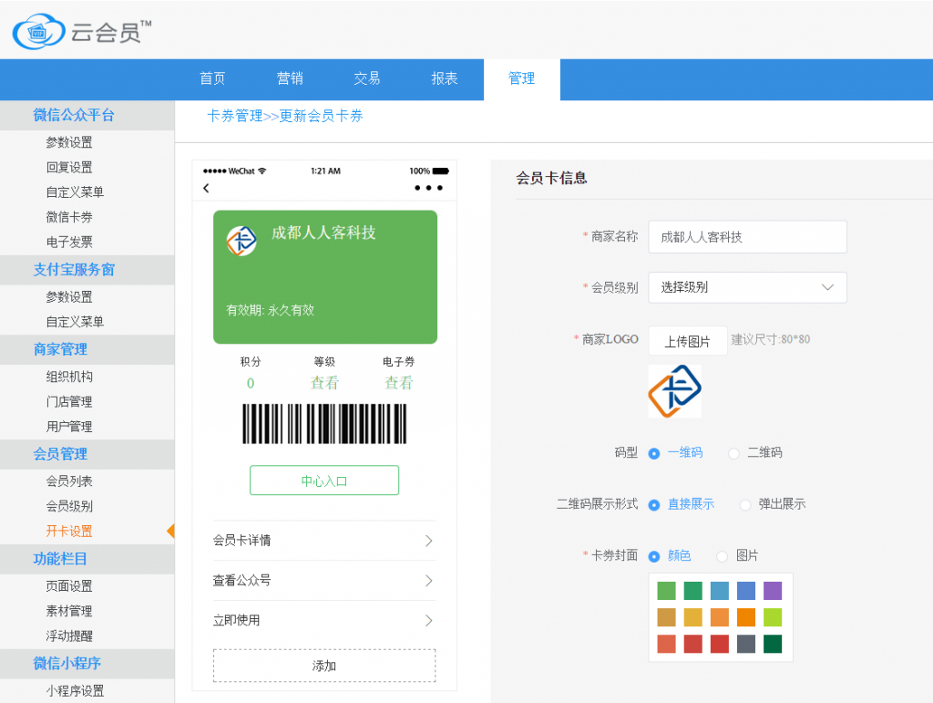Click the 云会员 logo in the header
Image resolution: width=933 pixels, height=703 pixels.
tap(71, 30)
